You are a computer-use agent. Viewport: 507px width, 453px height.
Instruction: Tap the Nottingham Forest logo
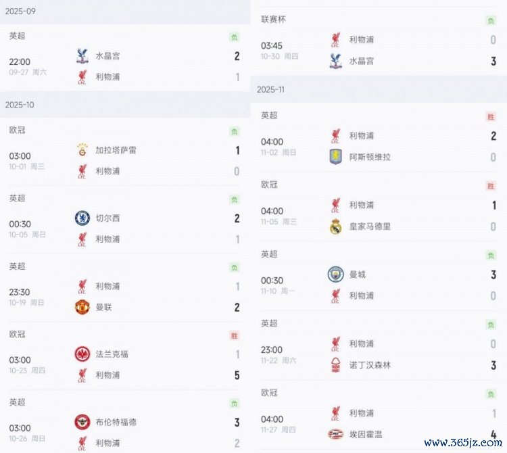pyautogui.click(x=335, y=365)
